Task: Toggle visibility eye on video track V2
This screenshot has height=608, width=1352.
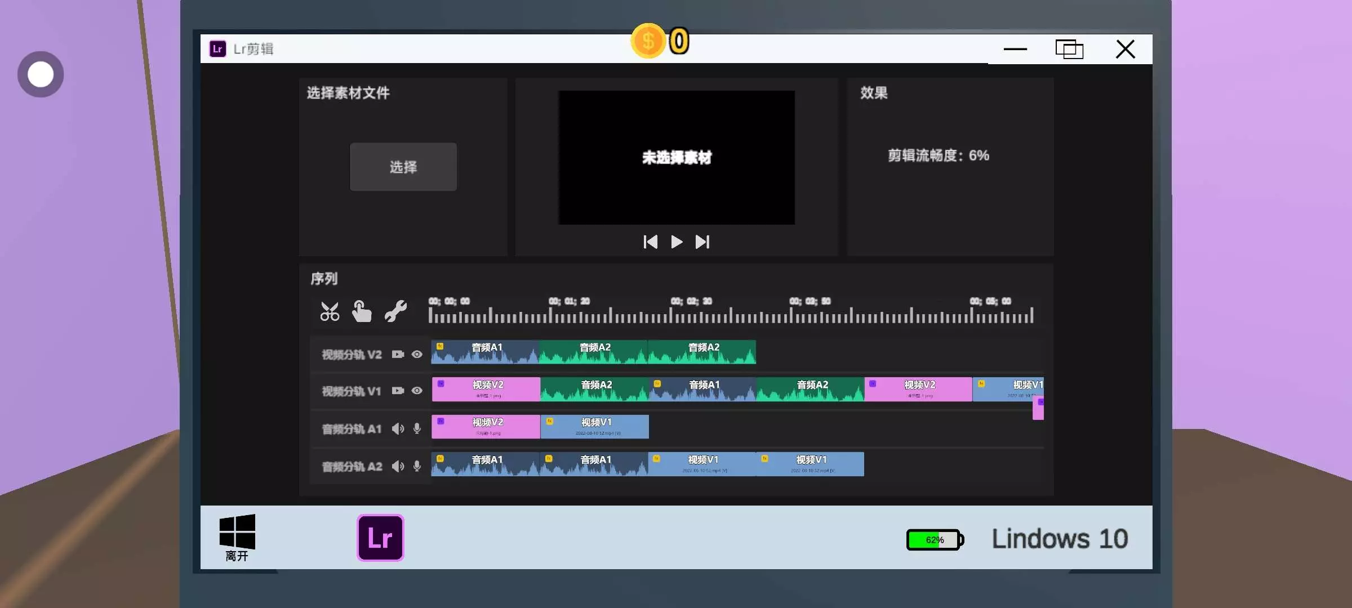Action: (417, 354)
